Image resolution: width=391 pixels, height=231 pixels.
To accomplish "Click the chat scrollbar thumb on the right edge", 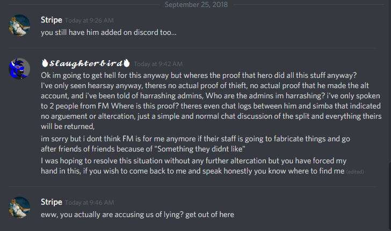I will tap(390, 196).
